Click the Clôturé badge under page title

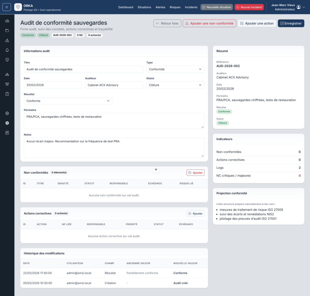point(44,35)
